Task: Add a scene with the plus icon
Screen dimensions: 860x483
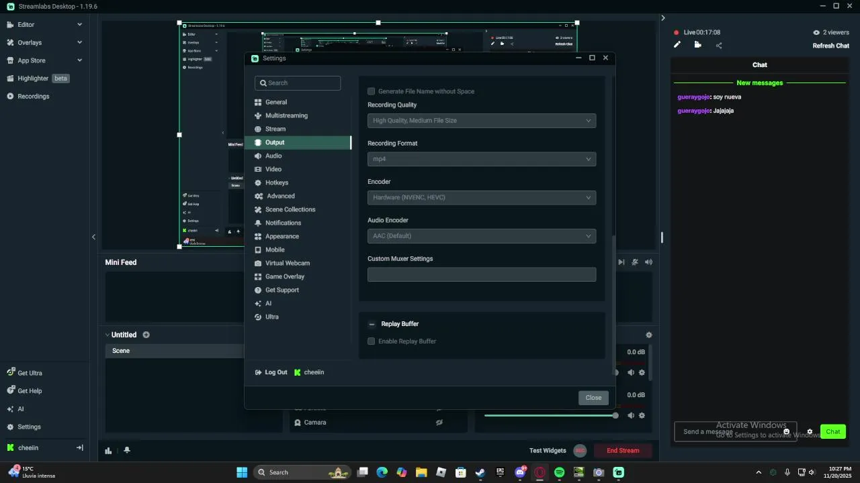Action: (x=146, y=335)
